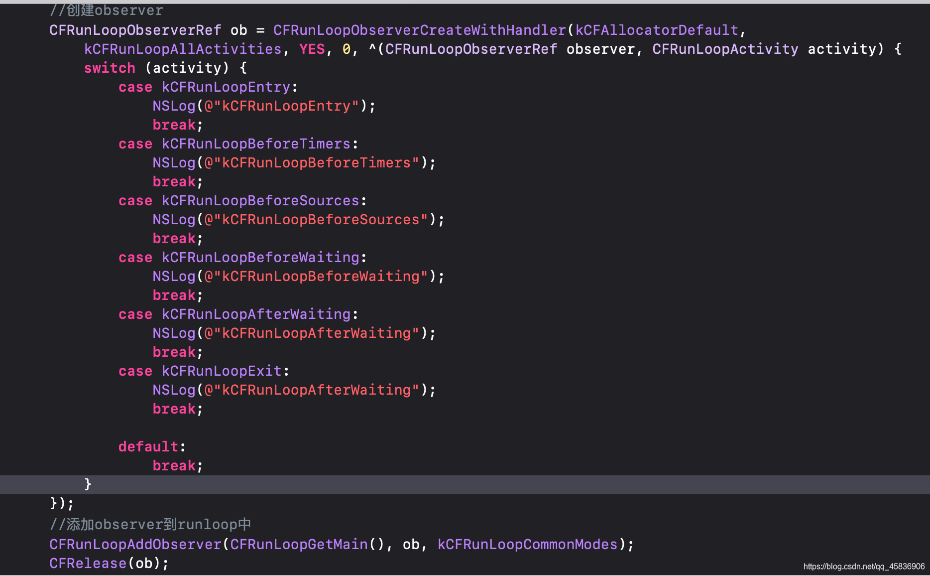Click the activity variable in switch
930x576 pixels.
[187, 68]
